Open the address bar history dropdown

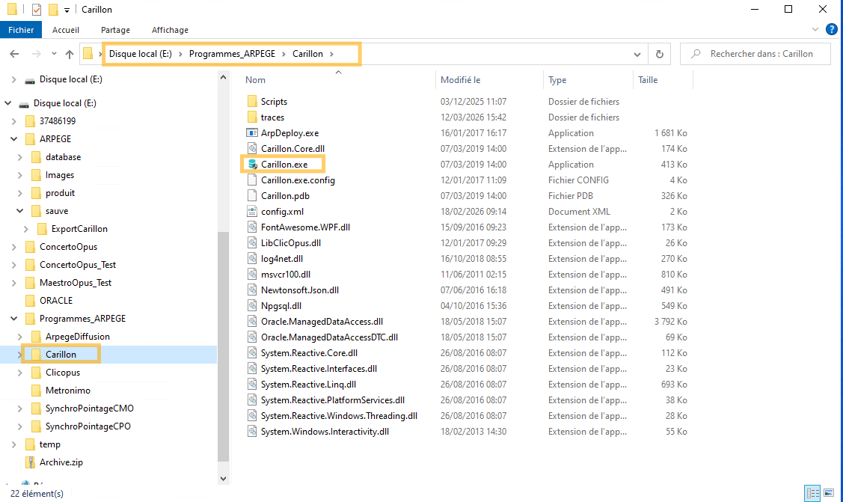[x=637, y=55]
